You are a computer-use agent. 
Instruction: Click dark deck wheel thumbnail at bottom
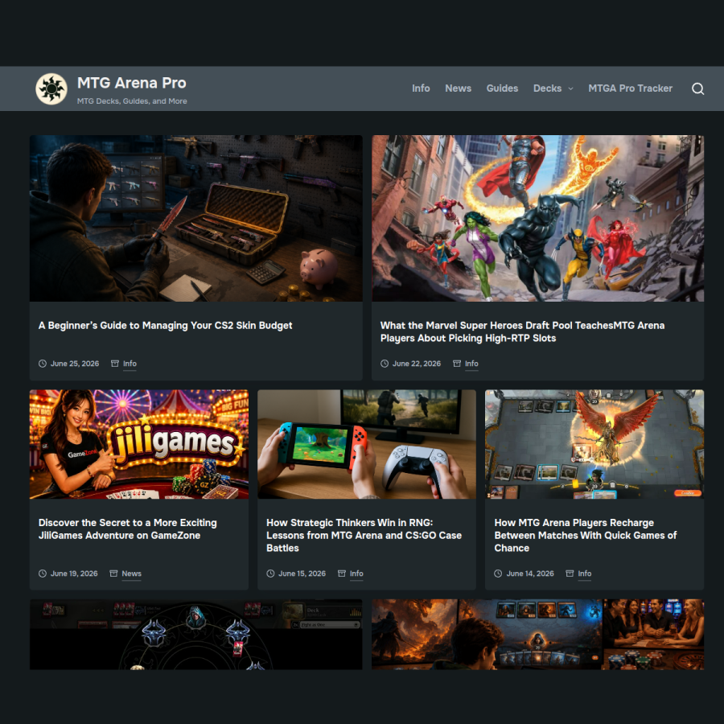click(195, 635)
